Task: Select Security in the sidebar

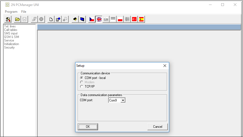Action: pyautogui.click(x=9, y=47)
